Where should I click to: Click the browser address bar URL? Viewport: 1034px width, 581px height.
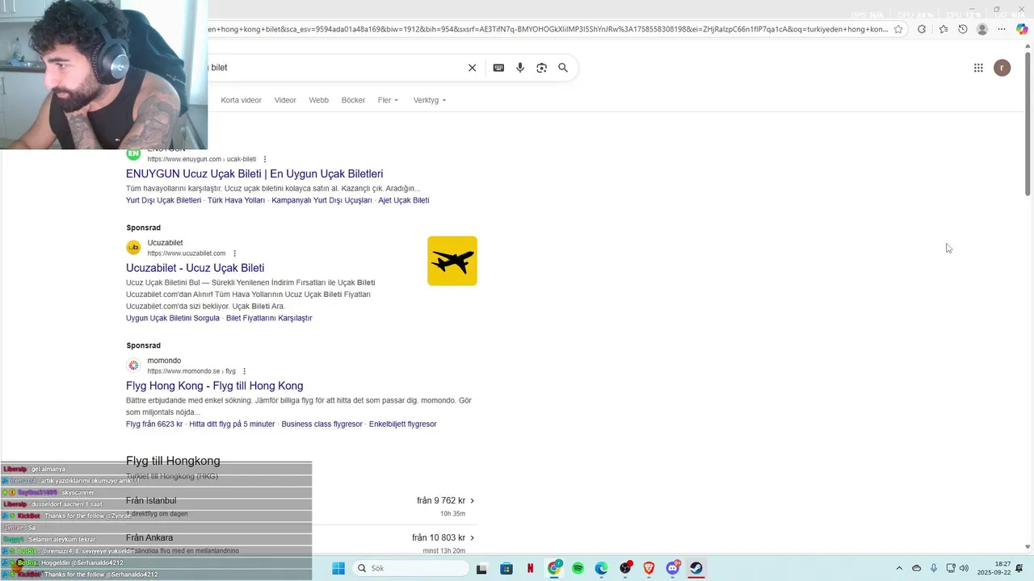547,29
